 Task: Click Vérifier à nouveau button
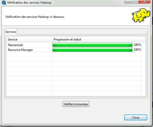76,104
